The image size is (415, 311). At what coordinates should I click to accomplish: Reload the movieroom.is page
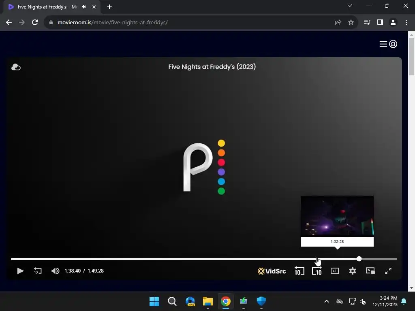35,23
